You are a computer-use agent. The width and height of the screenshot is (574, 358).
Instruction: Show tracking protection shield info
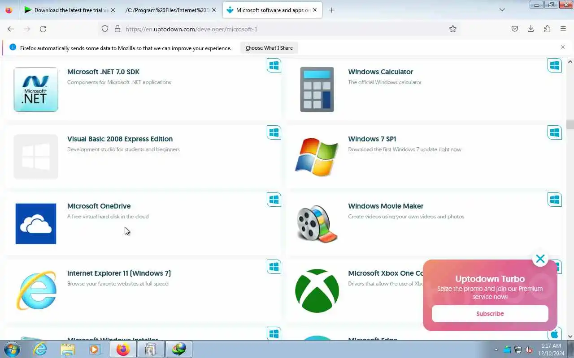(104, 29)
